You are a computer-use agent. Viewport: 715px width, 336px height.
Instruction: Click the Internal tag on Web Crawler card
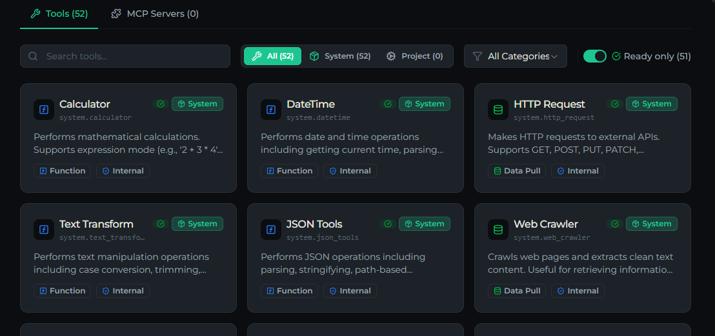coord(578,291)
